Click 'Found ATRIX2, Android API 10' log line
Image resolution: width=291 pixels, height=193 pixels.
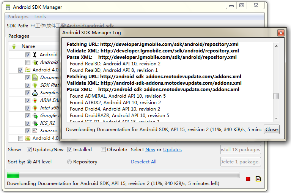[115, 103]
